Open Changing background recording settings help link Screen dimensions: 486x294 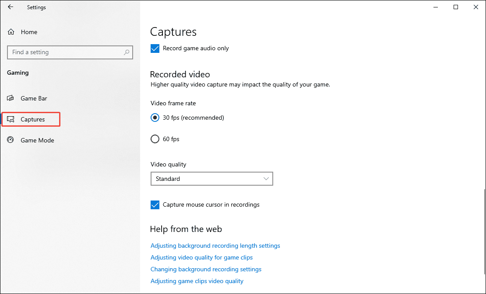pos(206,269)
